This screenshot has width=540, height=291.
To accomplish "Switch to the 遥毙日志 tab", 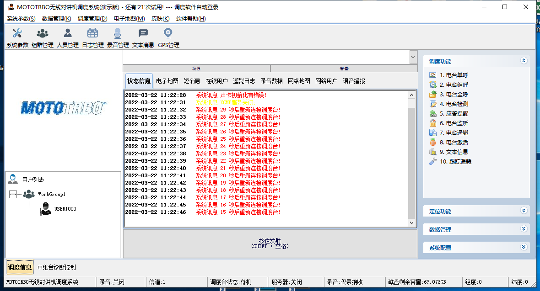I will pos(244,81).
